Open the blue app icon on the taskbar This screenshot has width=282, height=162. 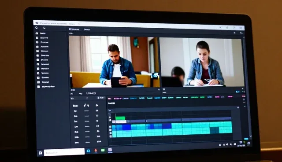(88, 151)
